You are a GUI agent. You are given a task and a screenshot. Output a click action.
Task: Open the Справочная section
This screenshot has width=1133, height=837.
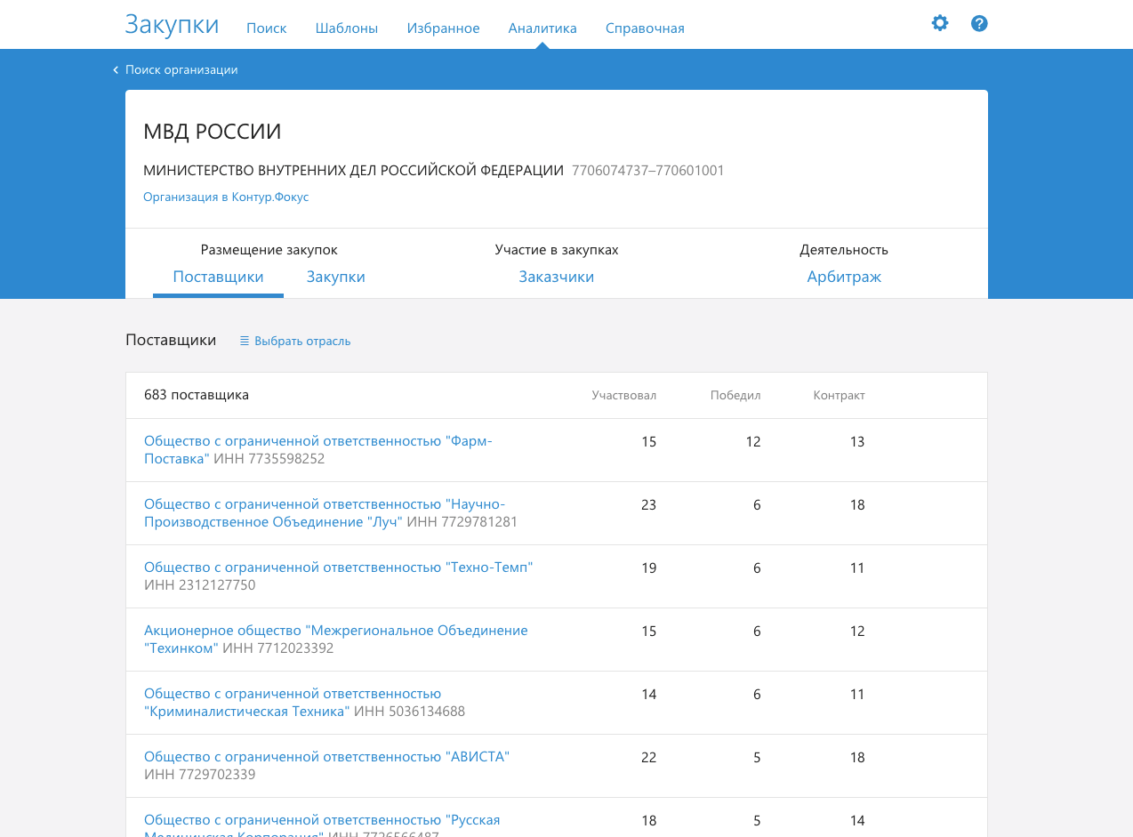644,28
